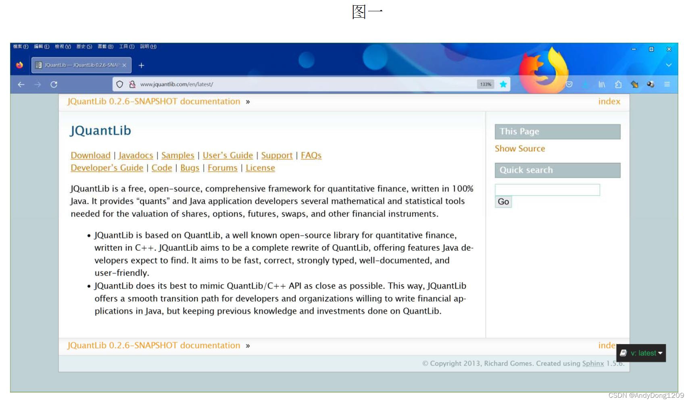This screenshot has width=690, height=403.
Task: Open the Forums link
Action: (223, 168)
